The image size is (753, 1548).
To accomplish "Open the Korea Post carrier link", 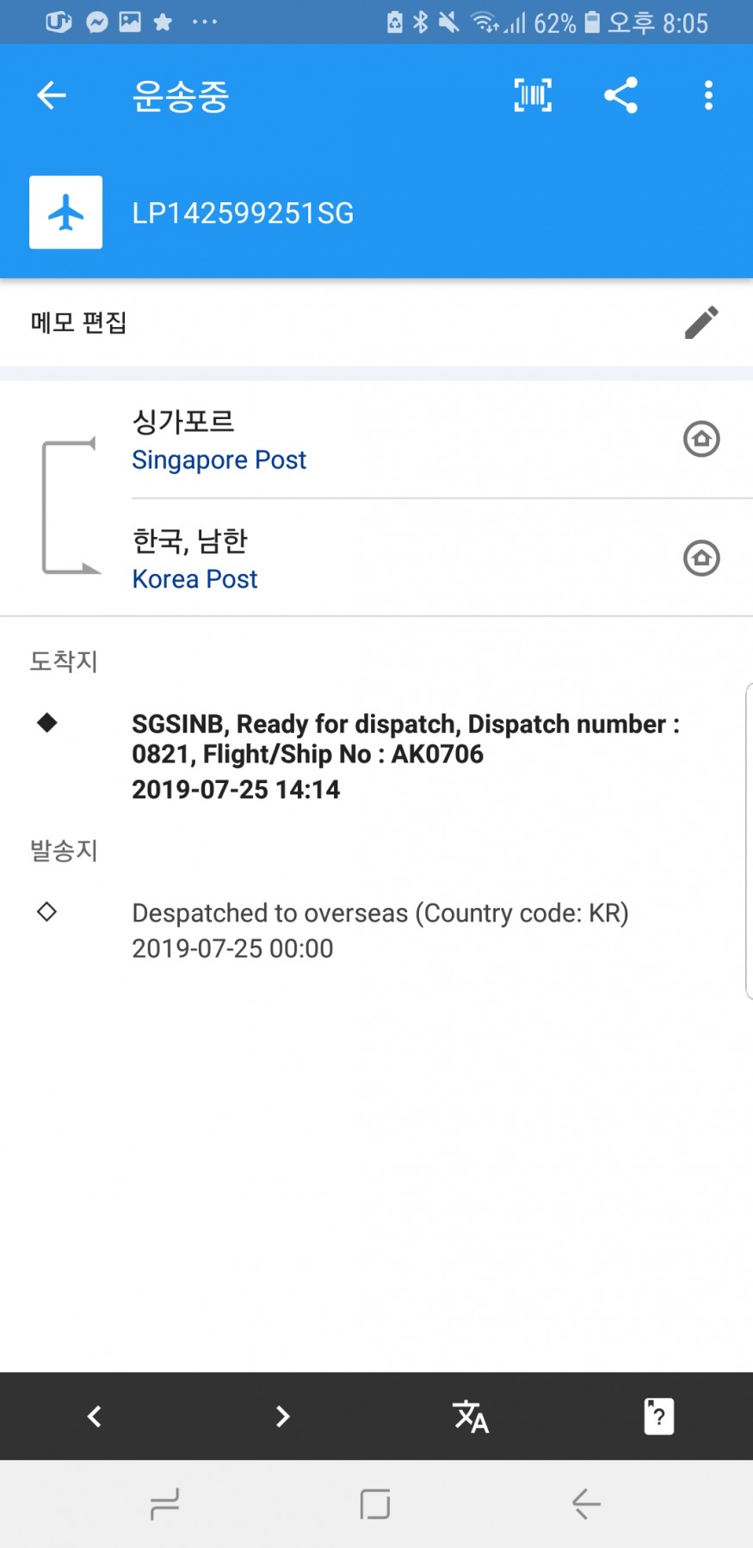I will 194,579.
